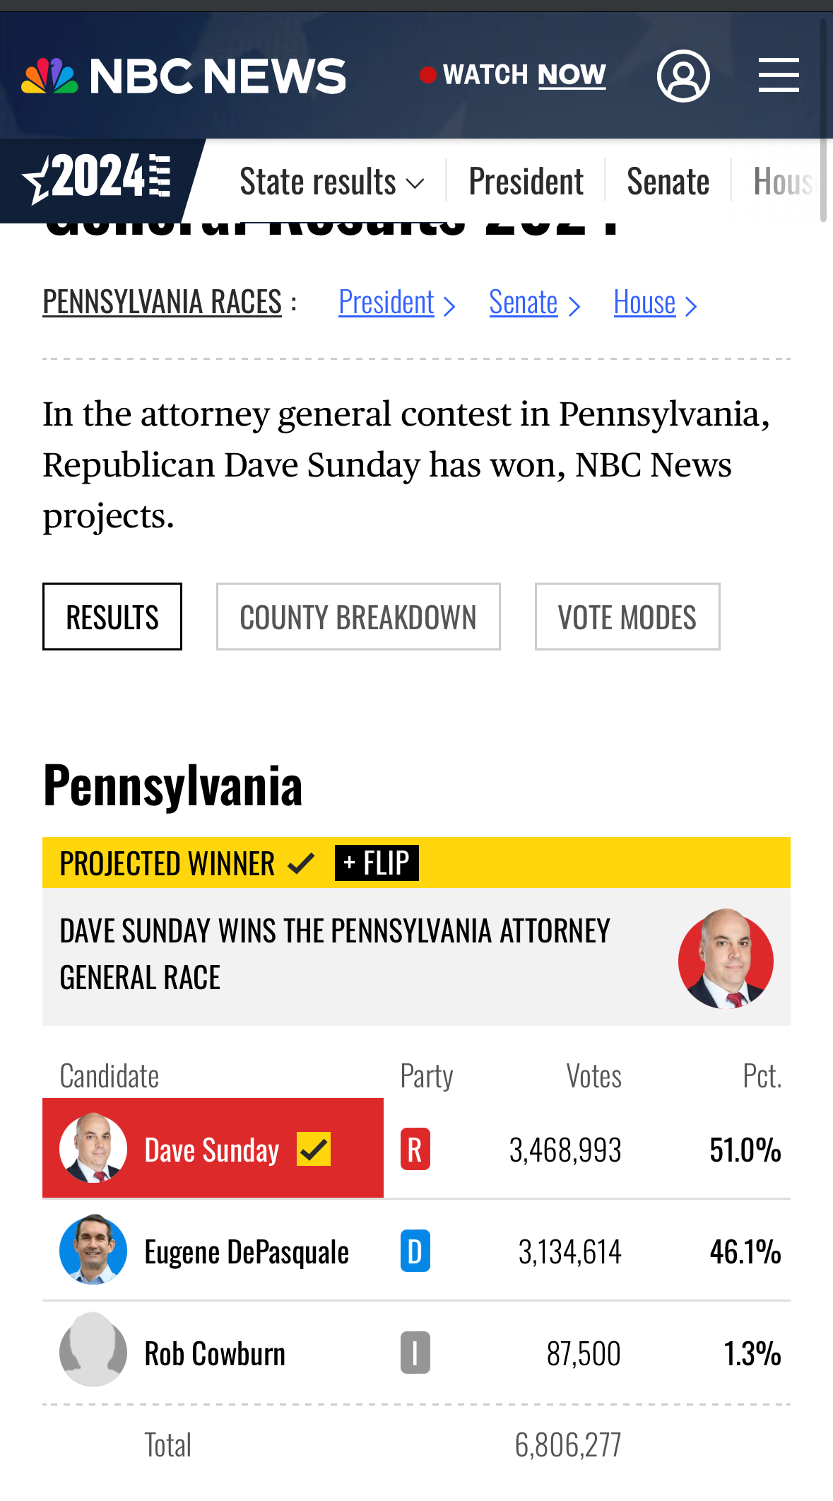The width and height of the screenshot is (833, 1501).
Task: Click Watch Now live button
Action: pos(514,75)
